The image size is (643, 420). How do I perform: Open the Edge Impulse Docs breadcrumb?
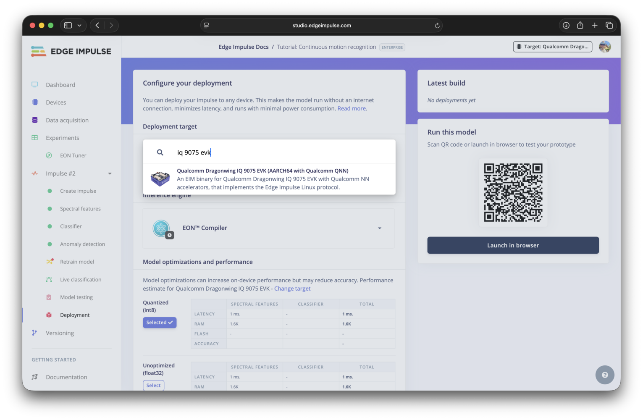244,47
